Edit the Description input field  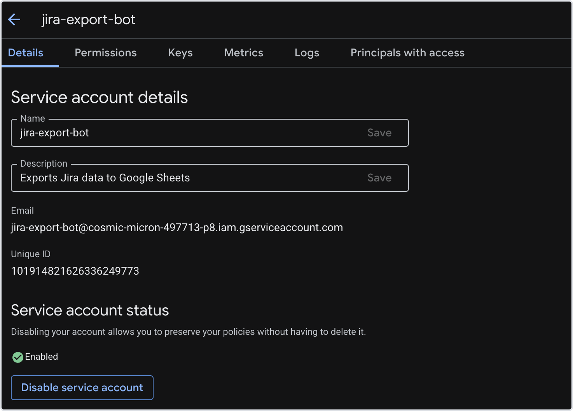click(x=210, y=178)
